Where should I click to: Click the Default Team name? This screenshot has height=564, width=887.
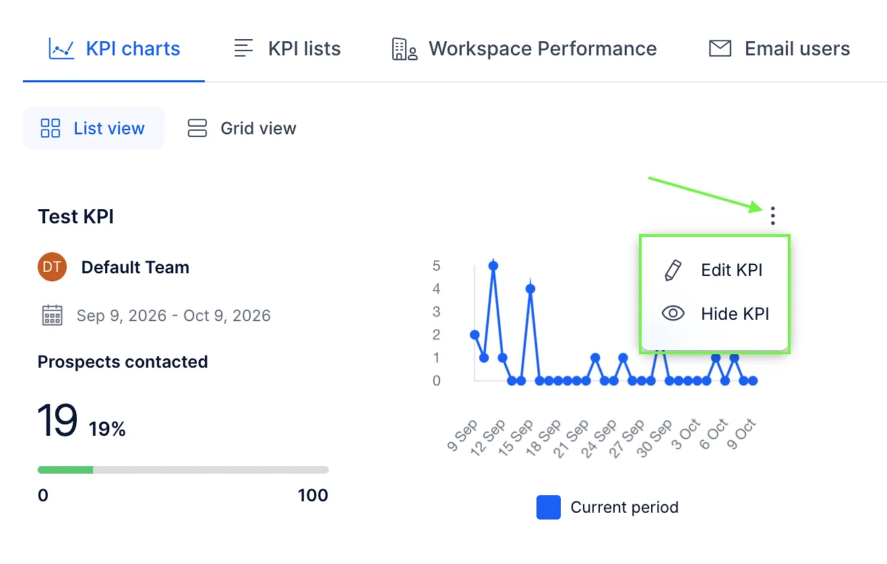coord(135,267)
